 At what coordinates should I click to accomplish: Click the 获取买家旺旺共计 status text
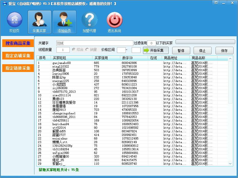[59, 170]
